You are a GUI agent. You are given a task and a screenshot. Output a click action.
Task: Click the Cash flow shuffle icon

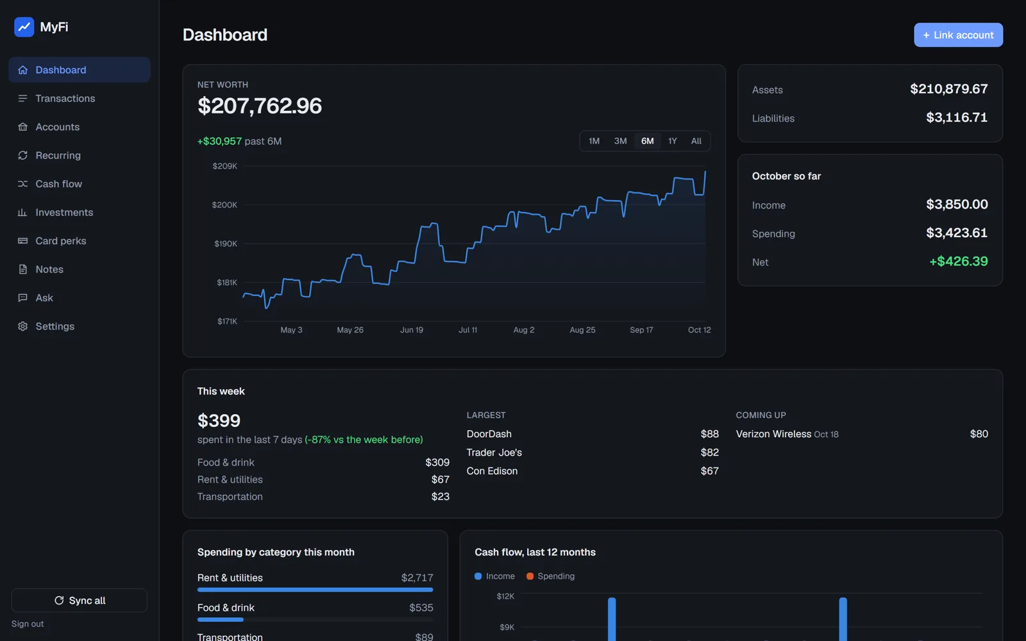coord(23,184)
